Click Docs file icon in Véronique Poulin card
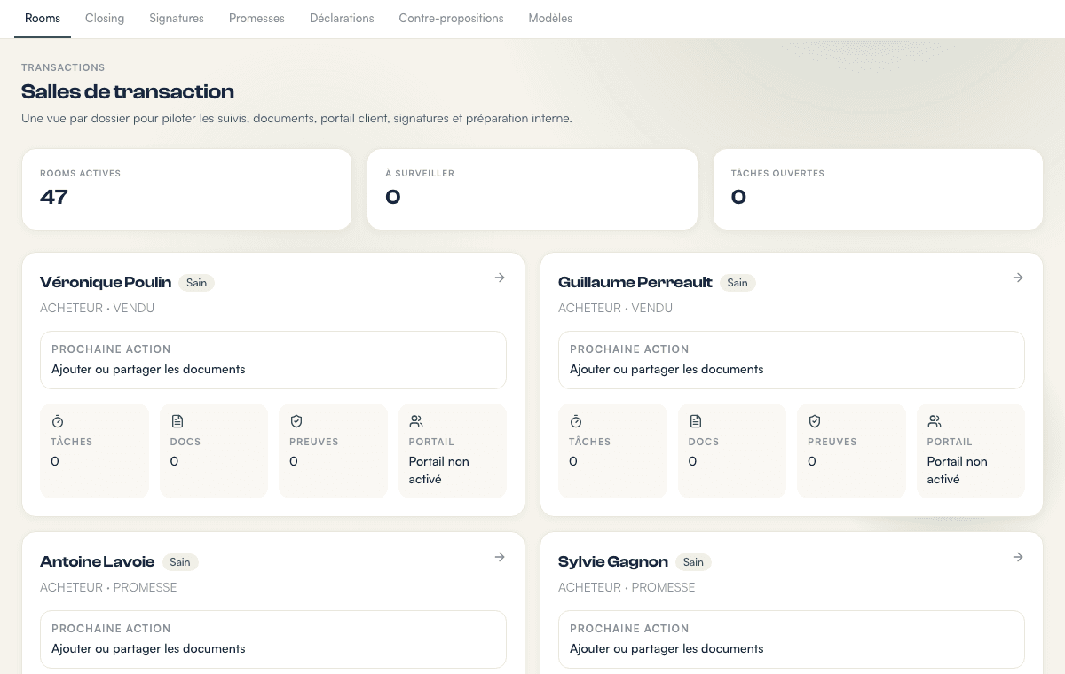 177,421
